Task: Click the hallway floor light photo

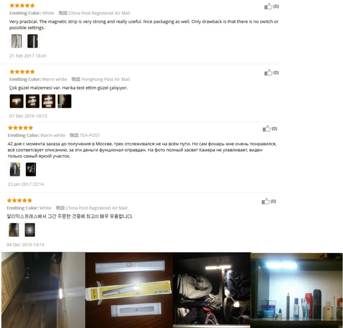Action: coord(43,290)
